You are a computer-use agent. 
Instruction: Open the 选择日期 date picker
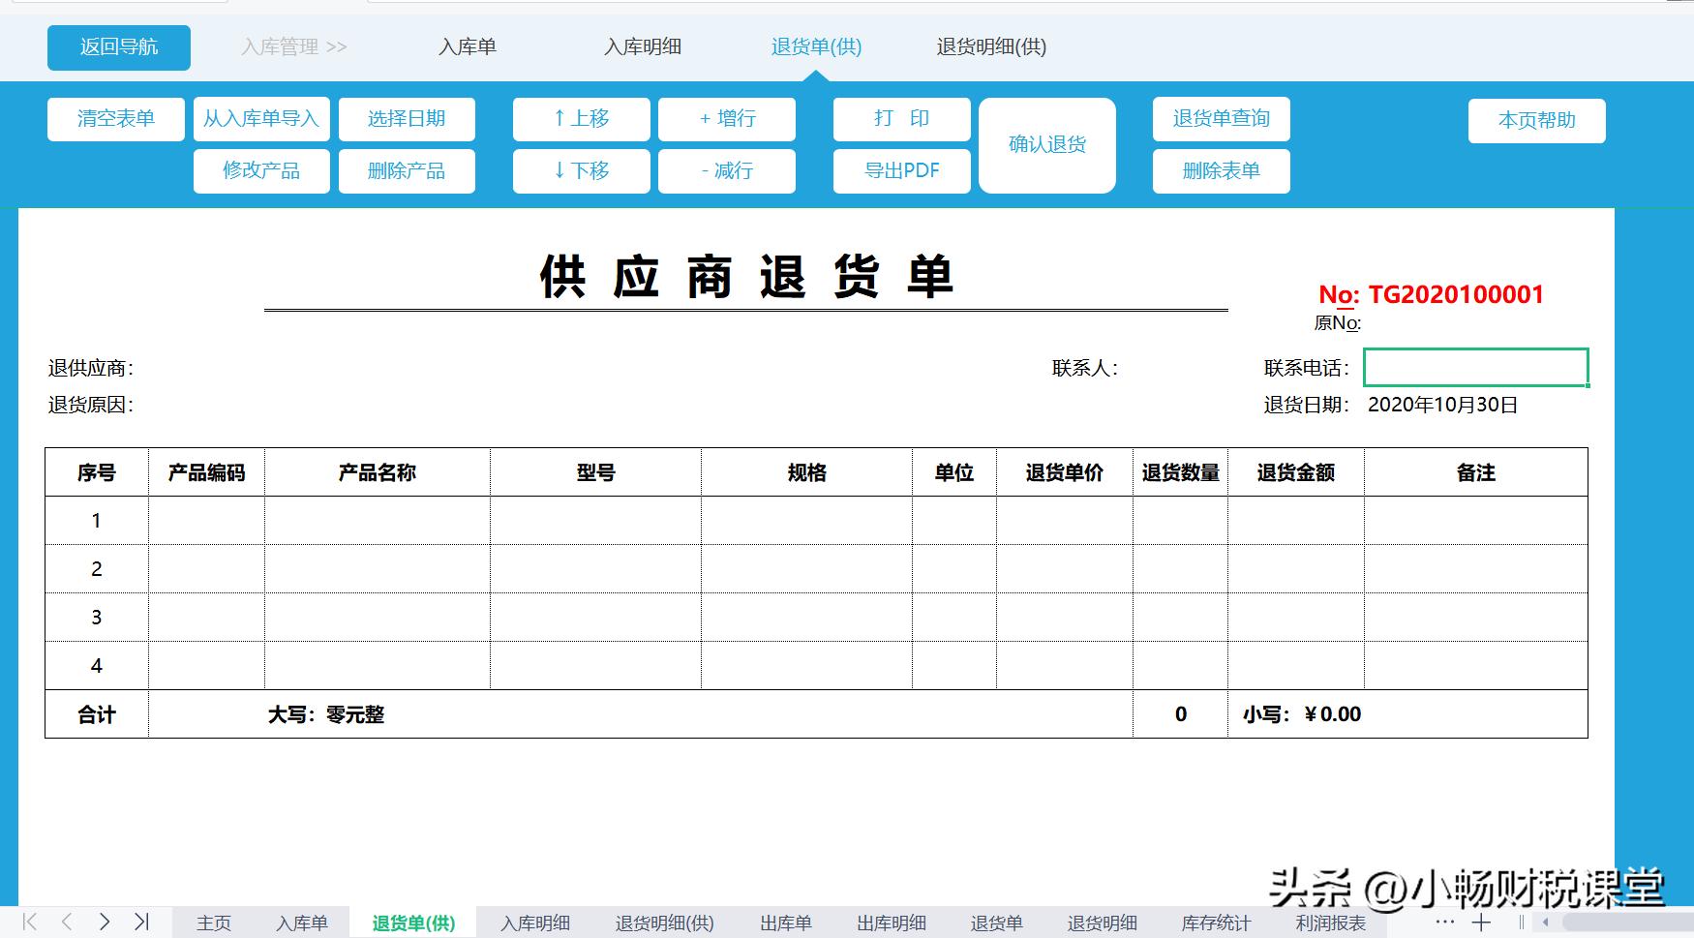pyautogui.click(x=407, y=119)
